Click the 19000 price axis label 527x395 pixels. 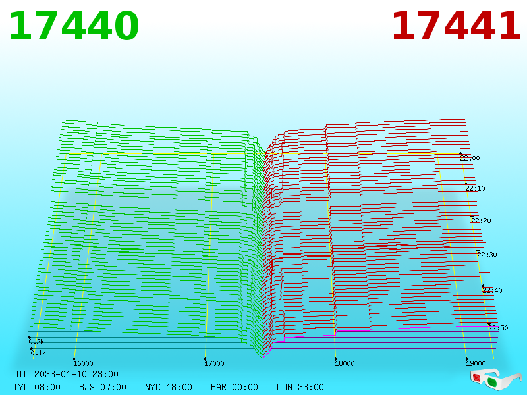tap(476, 363)
